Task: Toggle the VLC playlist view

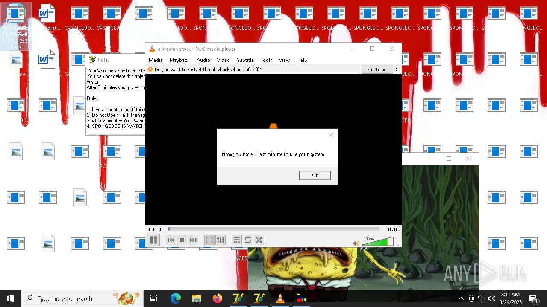Action: tap(237, 240)
